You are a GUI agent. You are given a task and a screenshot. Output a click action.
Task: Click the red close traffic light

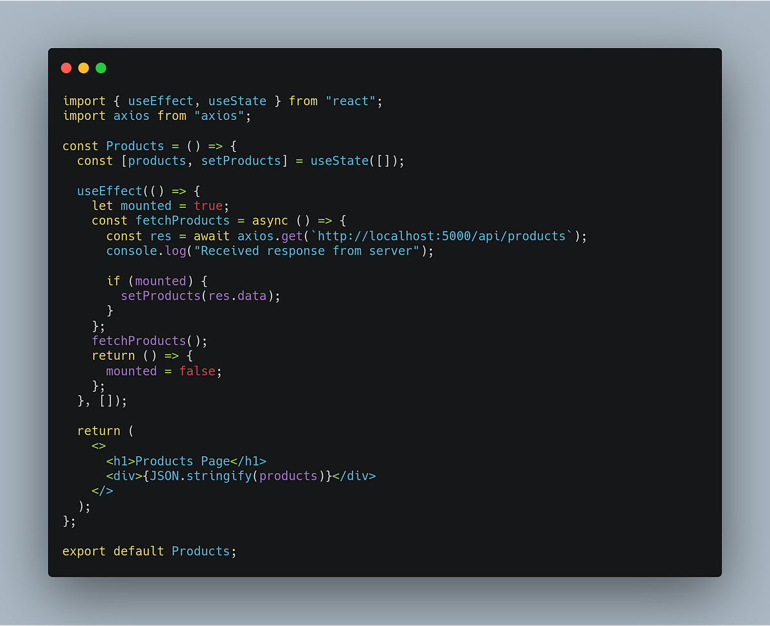click(66, 67)
